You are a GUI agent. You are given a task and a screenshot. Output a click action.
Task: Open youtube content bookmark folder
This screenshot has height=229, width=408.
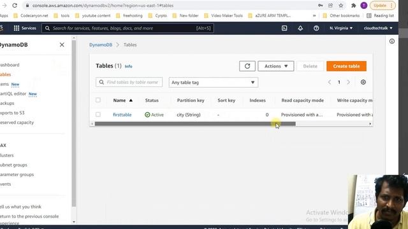[x=92, y=15]
